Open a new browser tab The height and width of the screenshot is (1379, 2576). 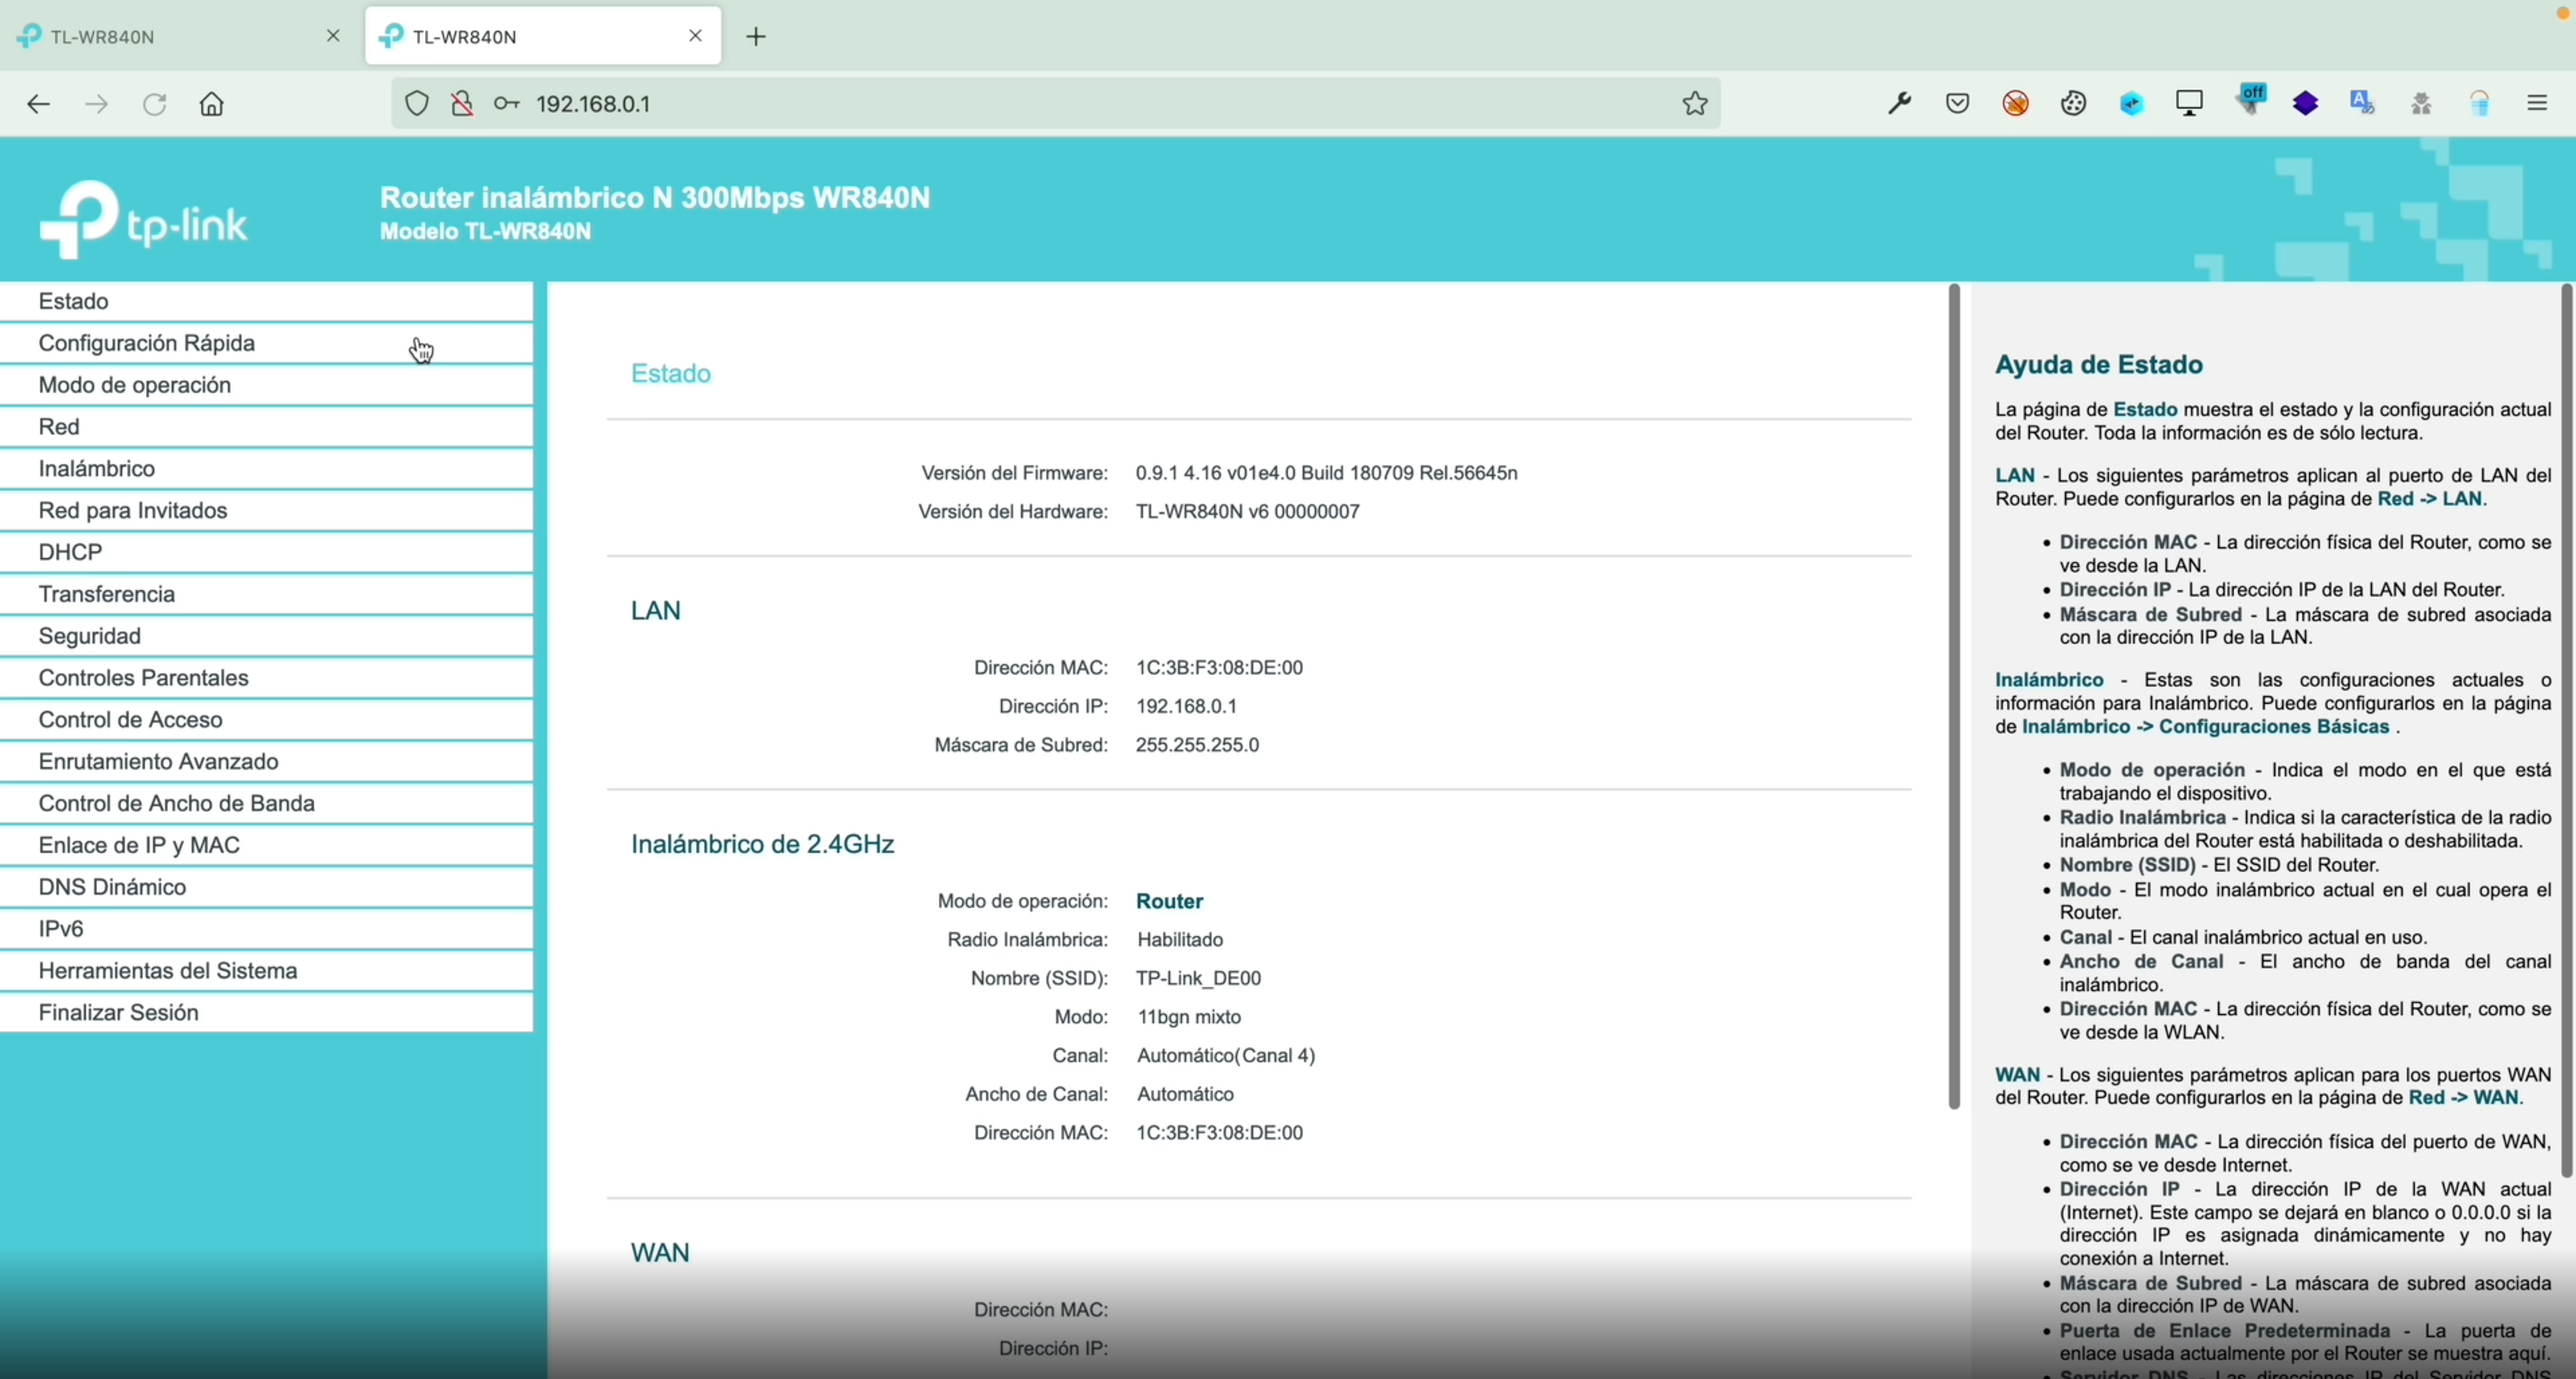click(757, 37)
